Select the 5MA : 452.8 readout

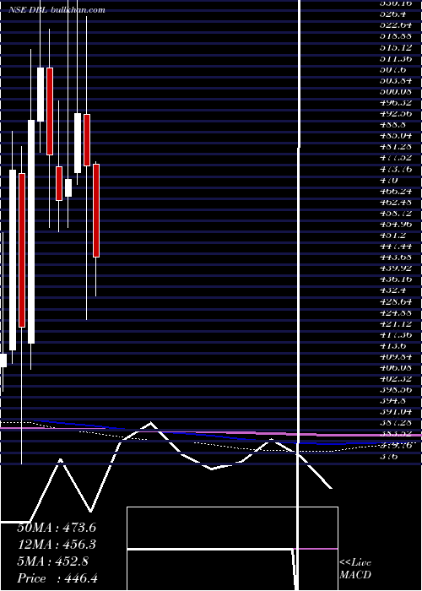52,561
